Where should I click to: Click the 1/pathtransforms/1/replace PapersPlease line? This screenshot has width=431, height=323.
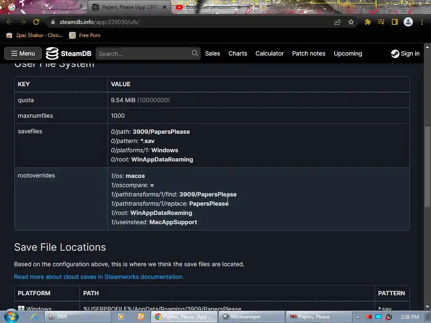[170, 204]
